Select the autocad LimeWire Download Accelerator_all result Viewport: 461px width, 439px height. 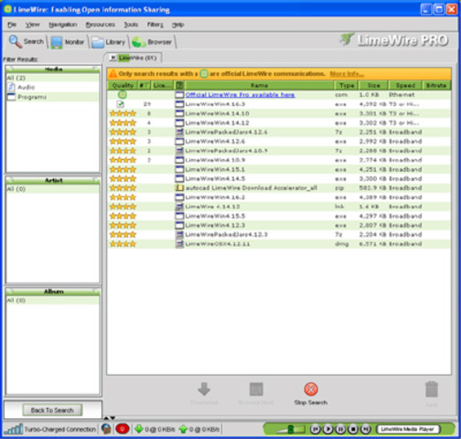pyautogui.click(x=279, y=188)
